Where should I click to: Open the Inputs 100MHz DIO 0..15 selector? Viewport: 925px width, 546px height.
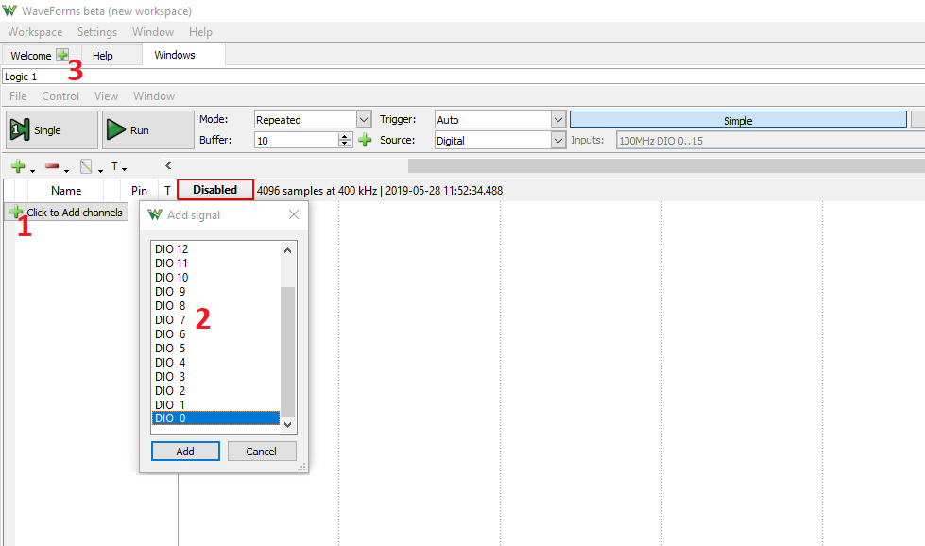(770, 141)
